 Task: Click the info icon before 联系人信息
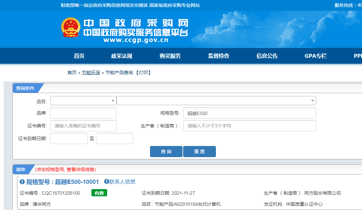(106, 182)
